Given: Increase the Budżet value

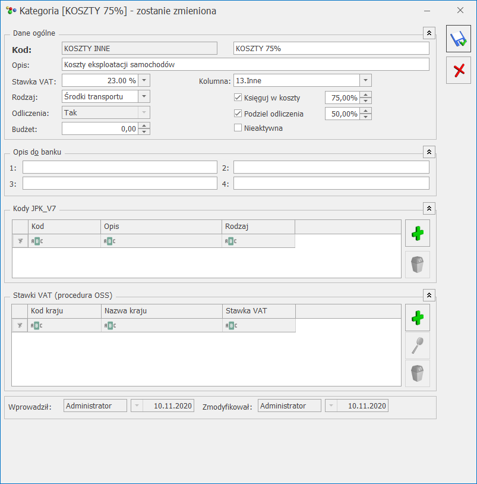Looking at the screenshot, I should pos(144,125).
